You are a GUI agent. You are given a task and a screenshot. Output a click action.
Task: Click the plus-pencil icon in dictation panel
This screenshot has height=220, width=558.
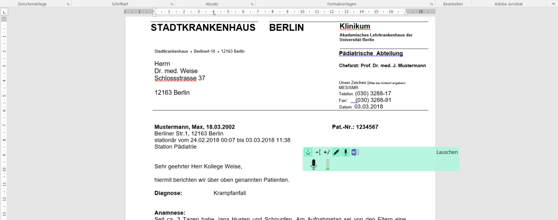click(327, 153)
